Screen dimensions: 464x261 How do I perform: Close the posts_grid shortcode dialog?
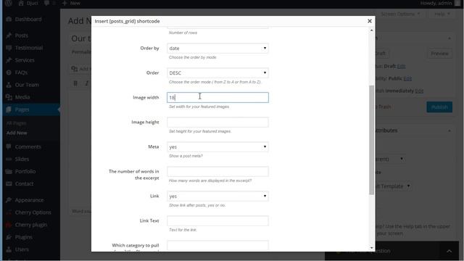pos(369,21)
